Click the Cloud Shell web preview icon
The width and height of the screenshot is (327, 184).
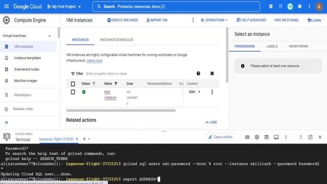pos(267,137)
